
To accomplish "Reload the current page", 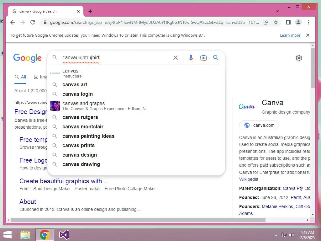I will pyautogui.click(x=33, y=22).
